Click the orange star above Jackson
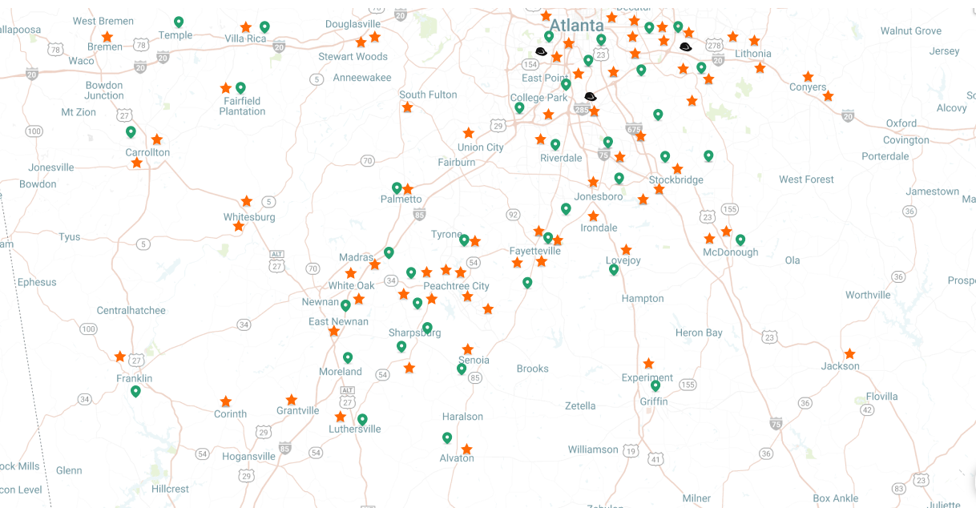The width and height of the screenshot is (976, 508). click(849, 354)
